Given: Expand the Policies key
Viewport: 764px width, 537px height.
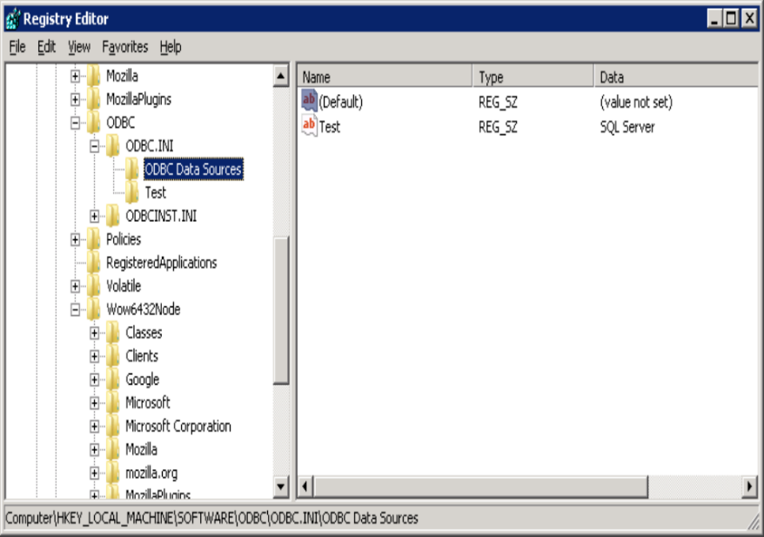Looking at the screenshot, I should [75, 239].
